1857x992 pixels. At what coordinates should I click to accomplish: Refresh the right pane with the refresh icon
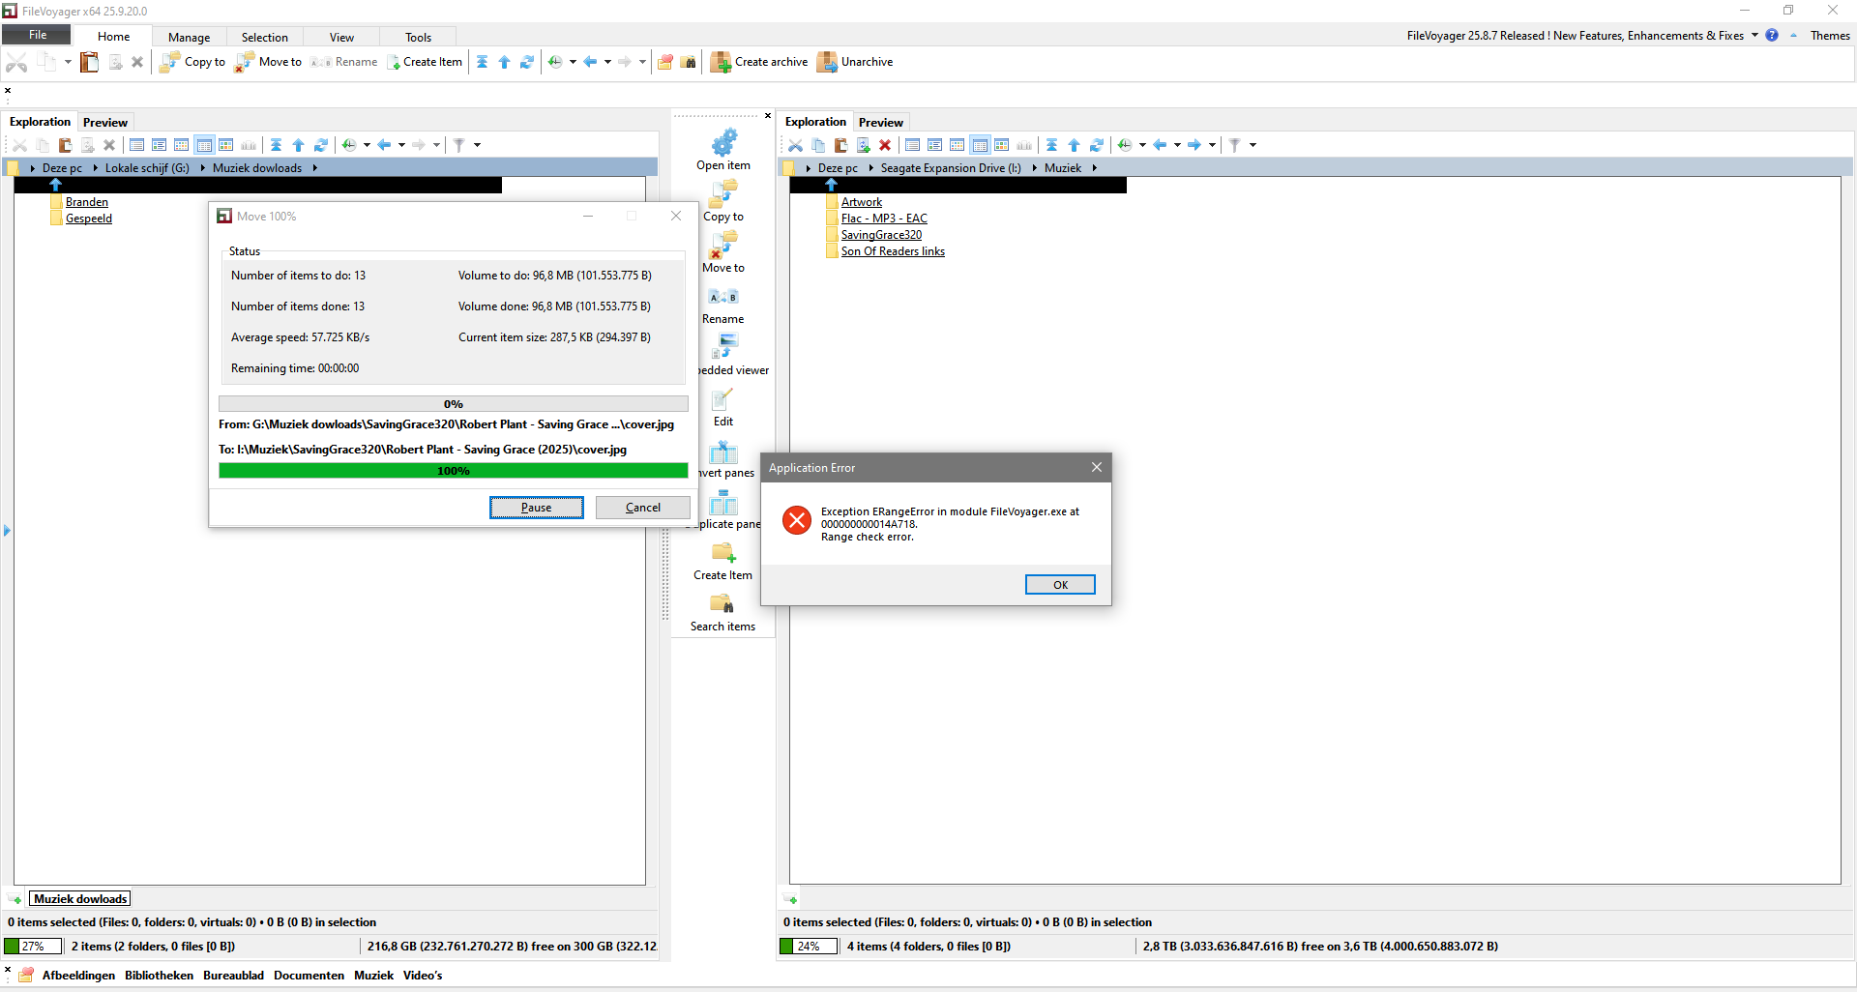click(1096, 145)
